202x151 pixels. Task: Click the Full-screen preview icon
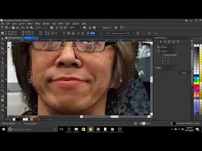tap(85, 28)
